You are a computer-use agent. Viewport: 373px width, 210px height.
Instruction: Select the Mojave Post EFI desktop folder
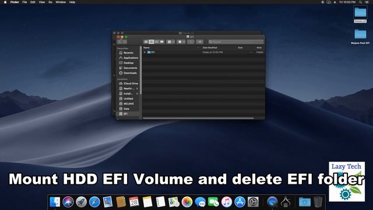pyautogui.click(x=360, y=36)
